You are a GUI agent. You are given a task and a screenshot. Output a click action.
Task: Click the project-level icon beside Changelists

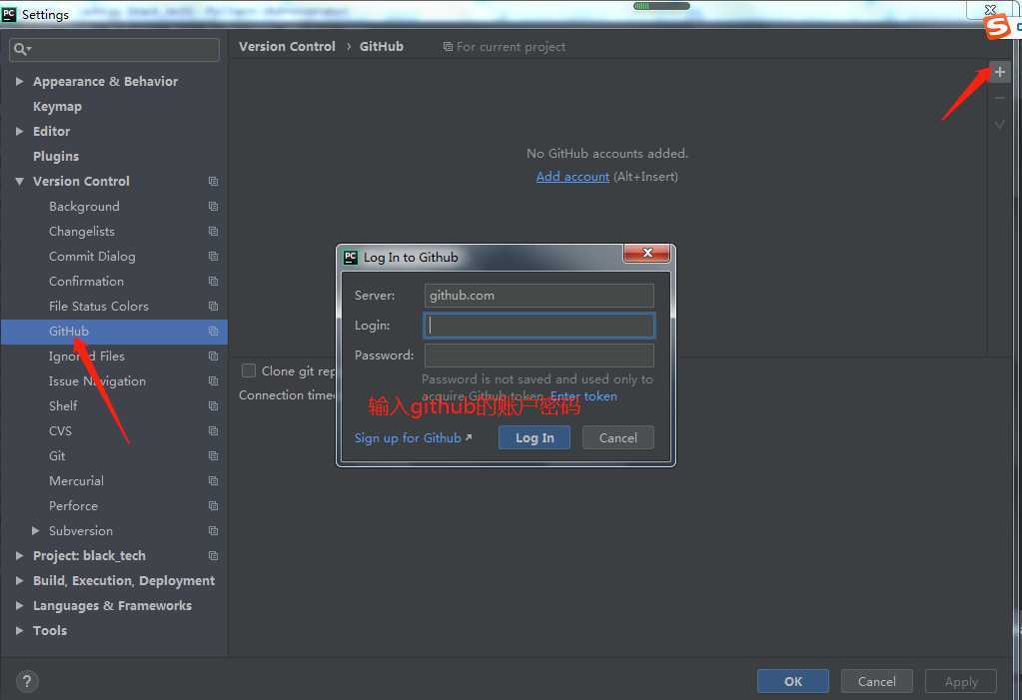(213, 232)
